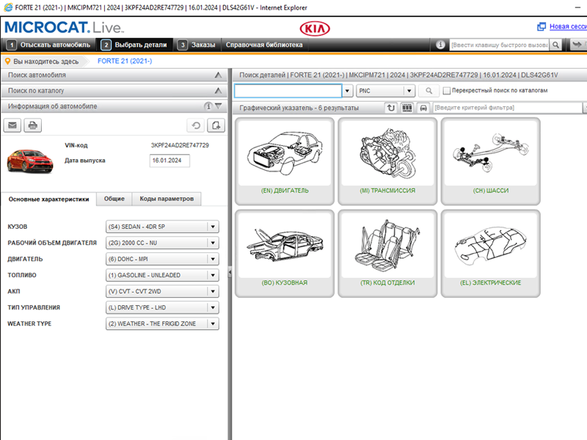
Task: Open the РАБОЧИЙ ОБЪЕМ ДВИГАТЕЛЯ dropdown
Action: click(162, 243)
